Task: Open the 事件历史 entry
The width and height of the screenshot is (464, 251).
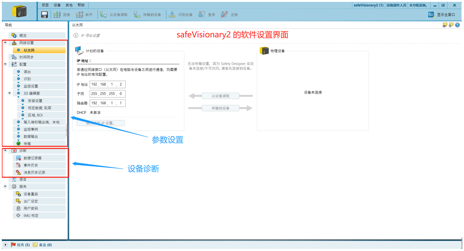Action: pyautogui.click(x=39, y=165)
